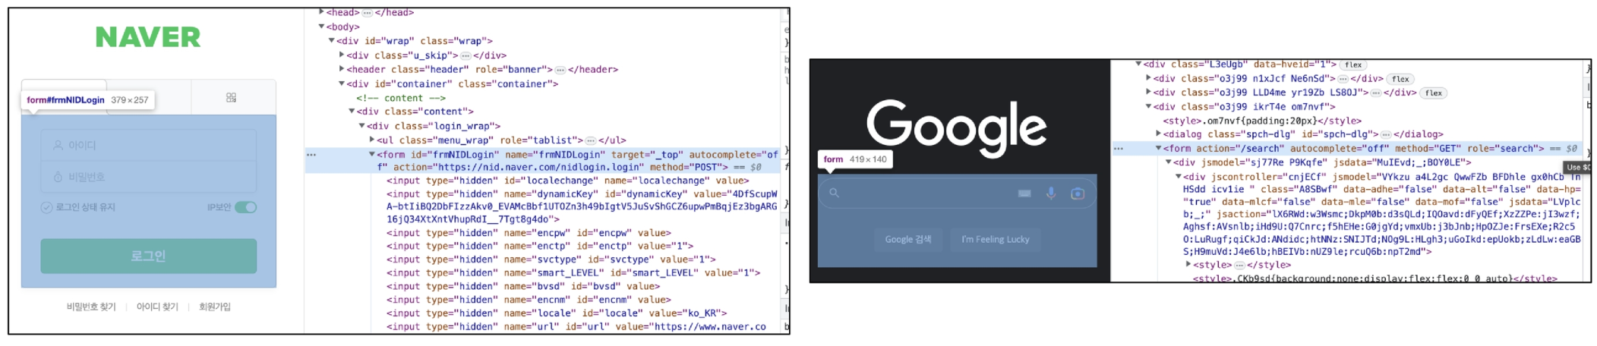This screenshot has height=346, width=1597.
Task: Collapse the div id wrap node
Action: click(x=332, y=41)
